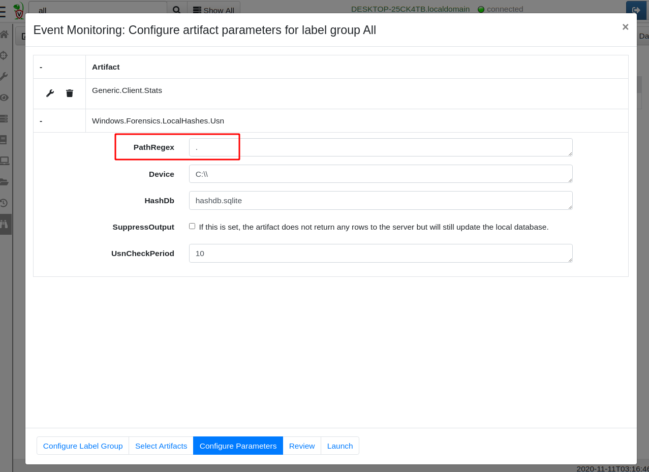The height and width of the screenshot is (472, 649).
Task: Return to Configure Label Group step
Action: pos(83,446)
